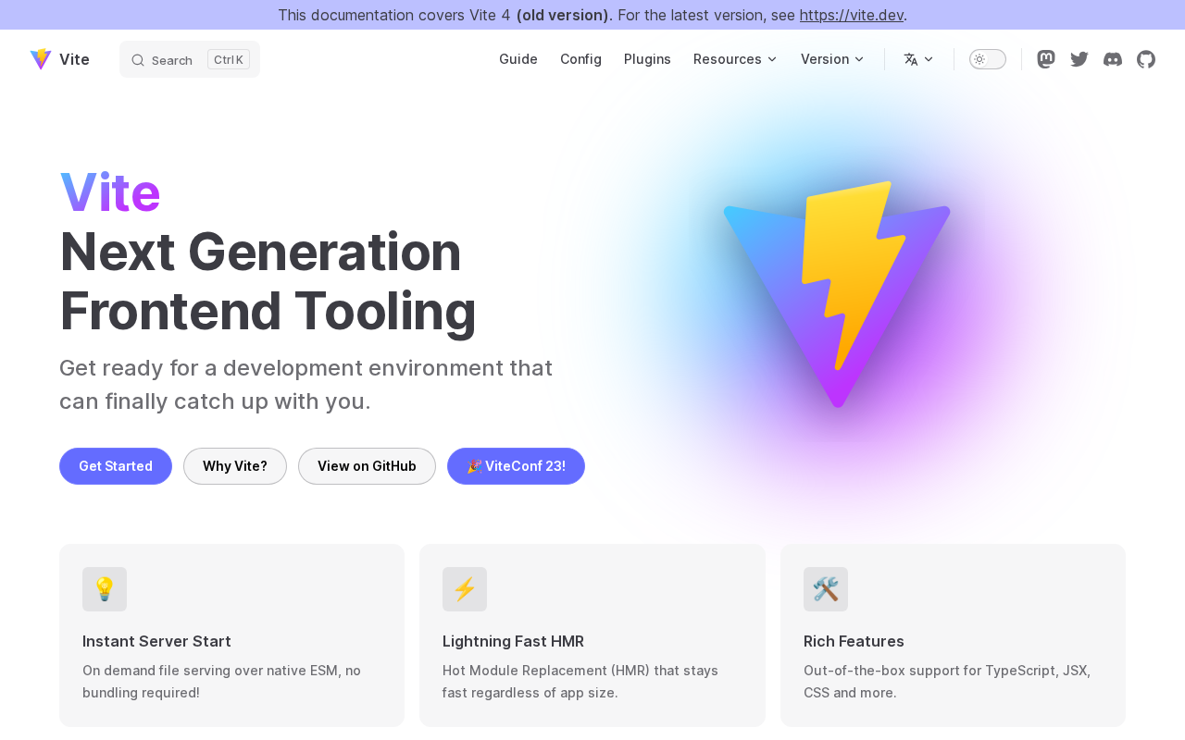The image size is (1185, 740).
Task: Open the Twitter social link
Action: pyautogui.click(x=1079, y=59)
